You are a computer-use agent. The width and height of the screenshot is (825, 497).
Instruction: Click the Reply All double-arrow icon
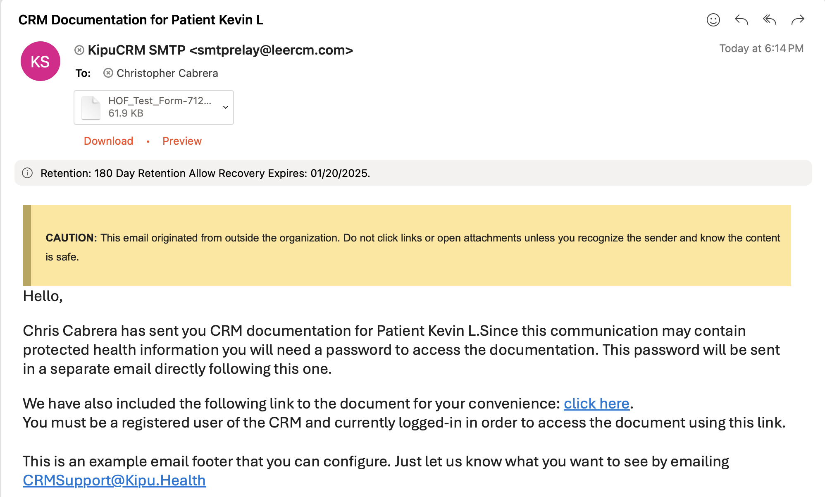point(769,20)
